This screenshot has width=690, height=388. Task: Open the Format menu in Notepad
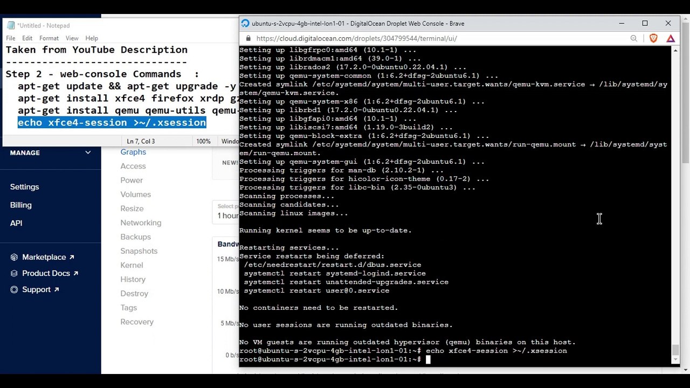[x=49, y=38]
